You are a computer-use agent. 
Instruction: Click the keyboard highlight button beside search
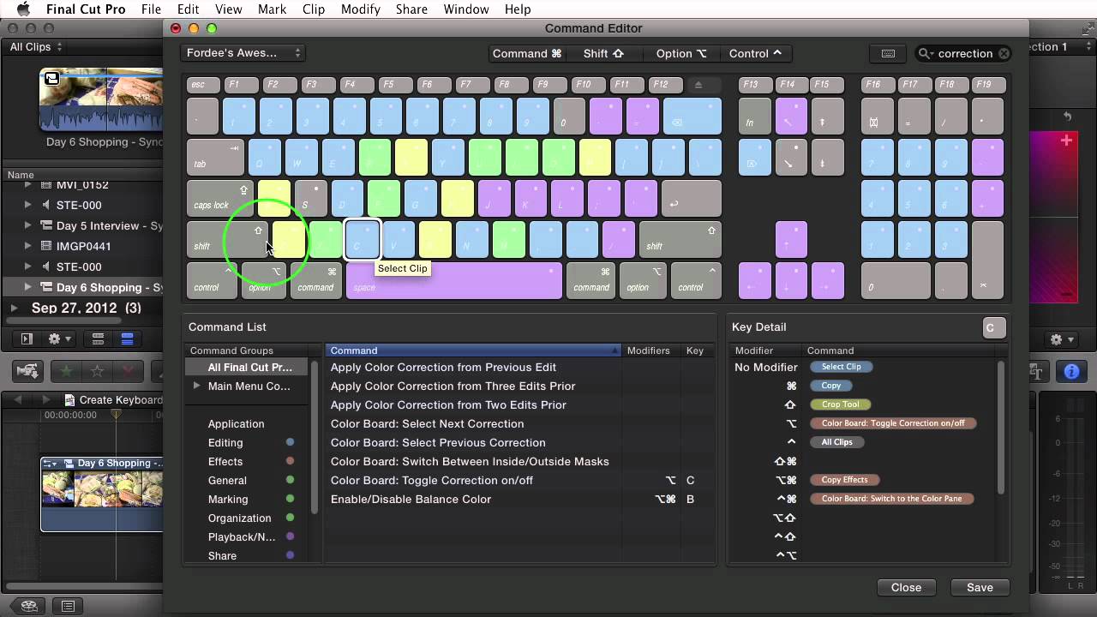[888, 53]
